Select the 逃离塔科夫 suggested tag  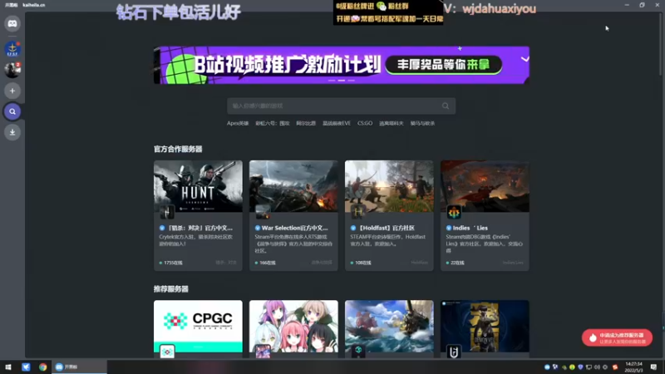[391, 123]
